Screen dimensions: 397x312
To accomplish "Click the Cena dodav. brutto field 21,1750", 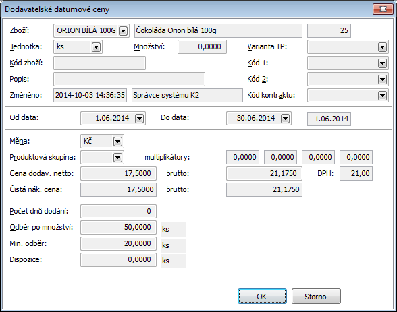I will pyautogui.click(x=264, y=173).
